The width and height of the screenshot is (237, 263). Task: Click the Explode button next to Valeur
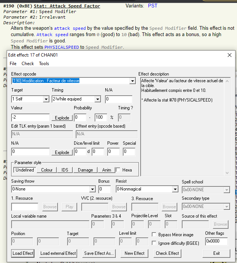click(x=62, y=118)
